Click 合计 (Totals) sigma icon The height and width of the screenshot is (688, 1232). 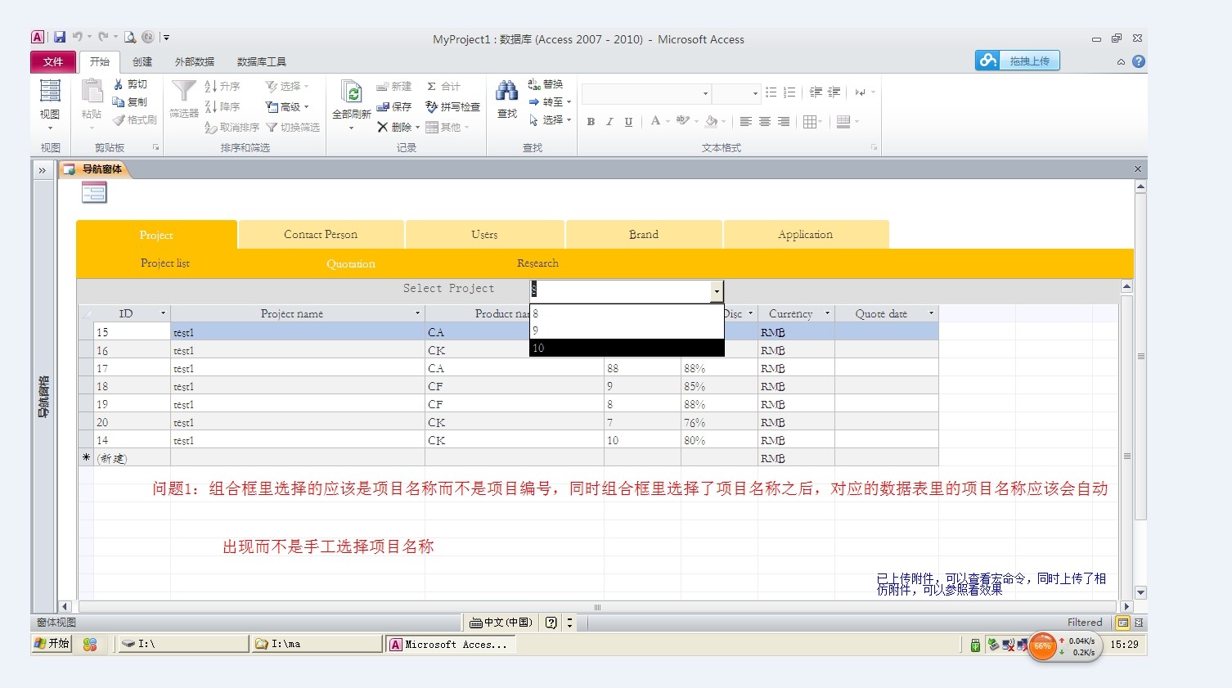point(431,86)
